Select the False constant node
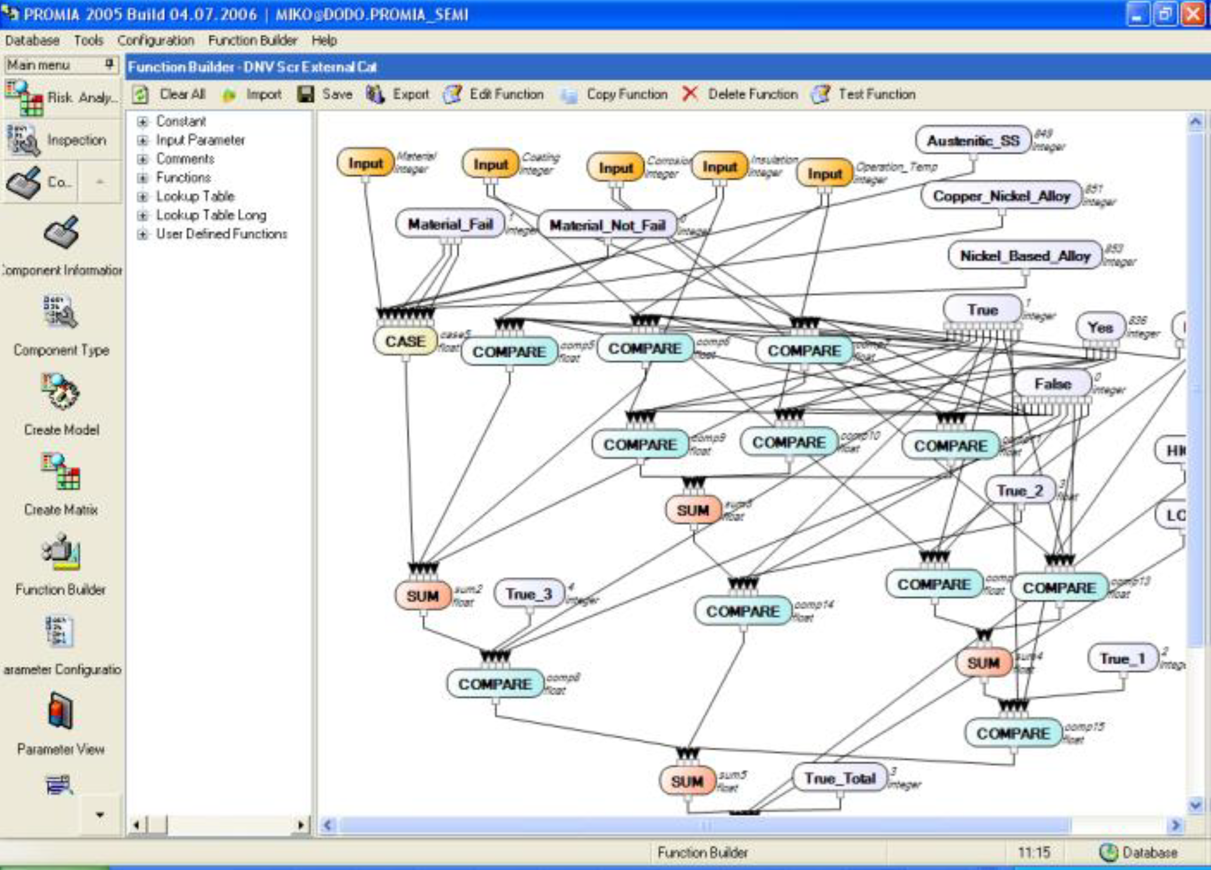The width and height of the screenshot is (1211, 870). (x=1052, y=384)
